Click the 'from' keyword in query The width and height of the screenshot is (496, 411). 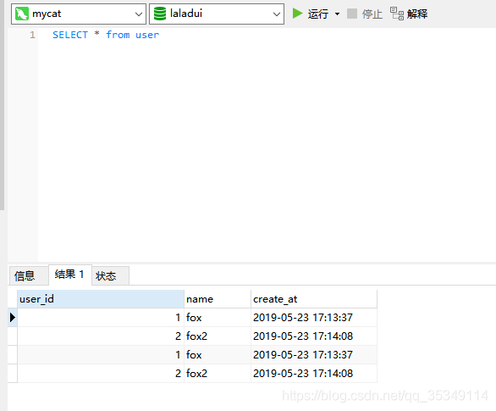point(118,35)
